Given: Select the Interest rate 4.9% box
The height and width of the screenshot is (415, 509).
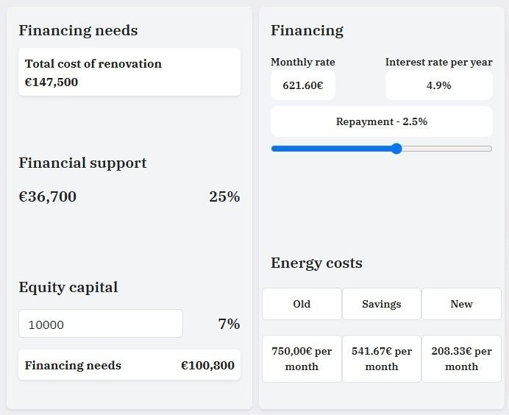Looking at the screenshot, I should tap(439, 85).
